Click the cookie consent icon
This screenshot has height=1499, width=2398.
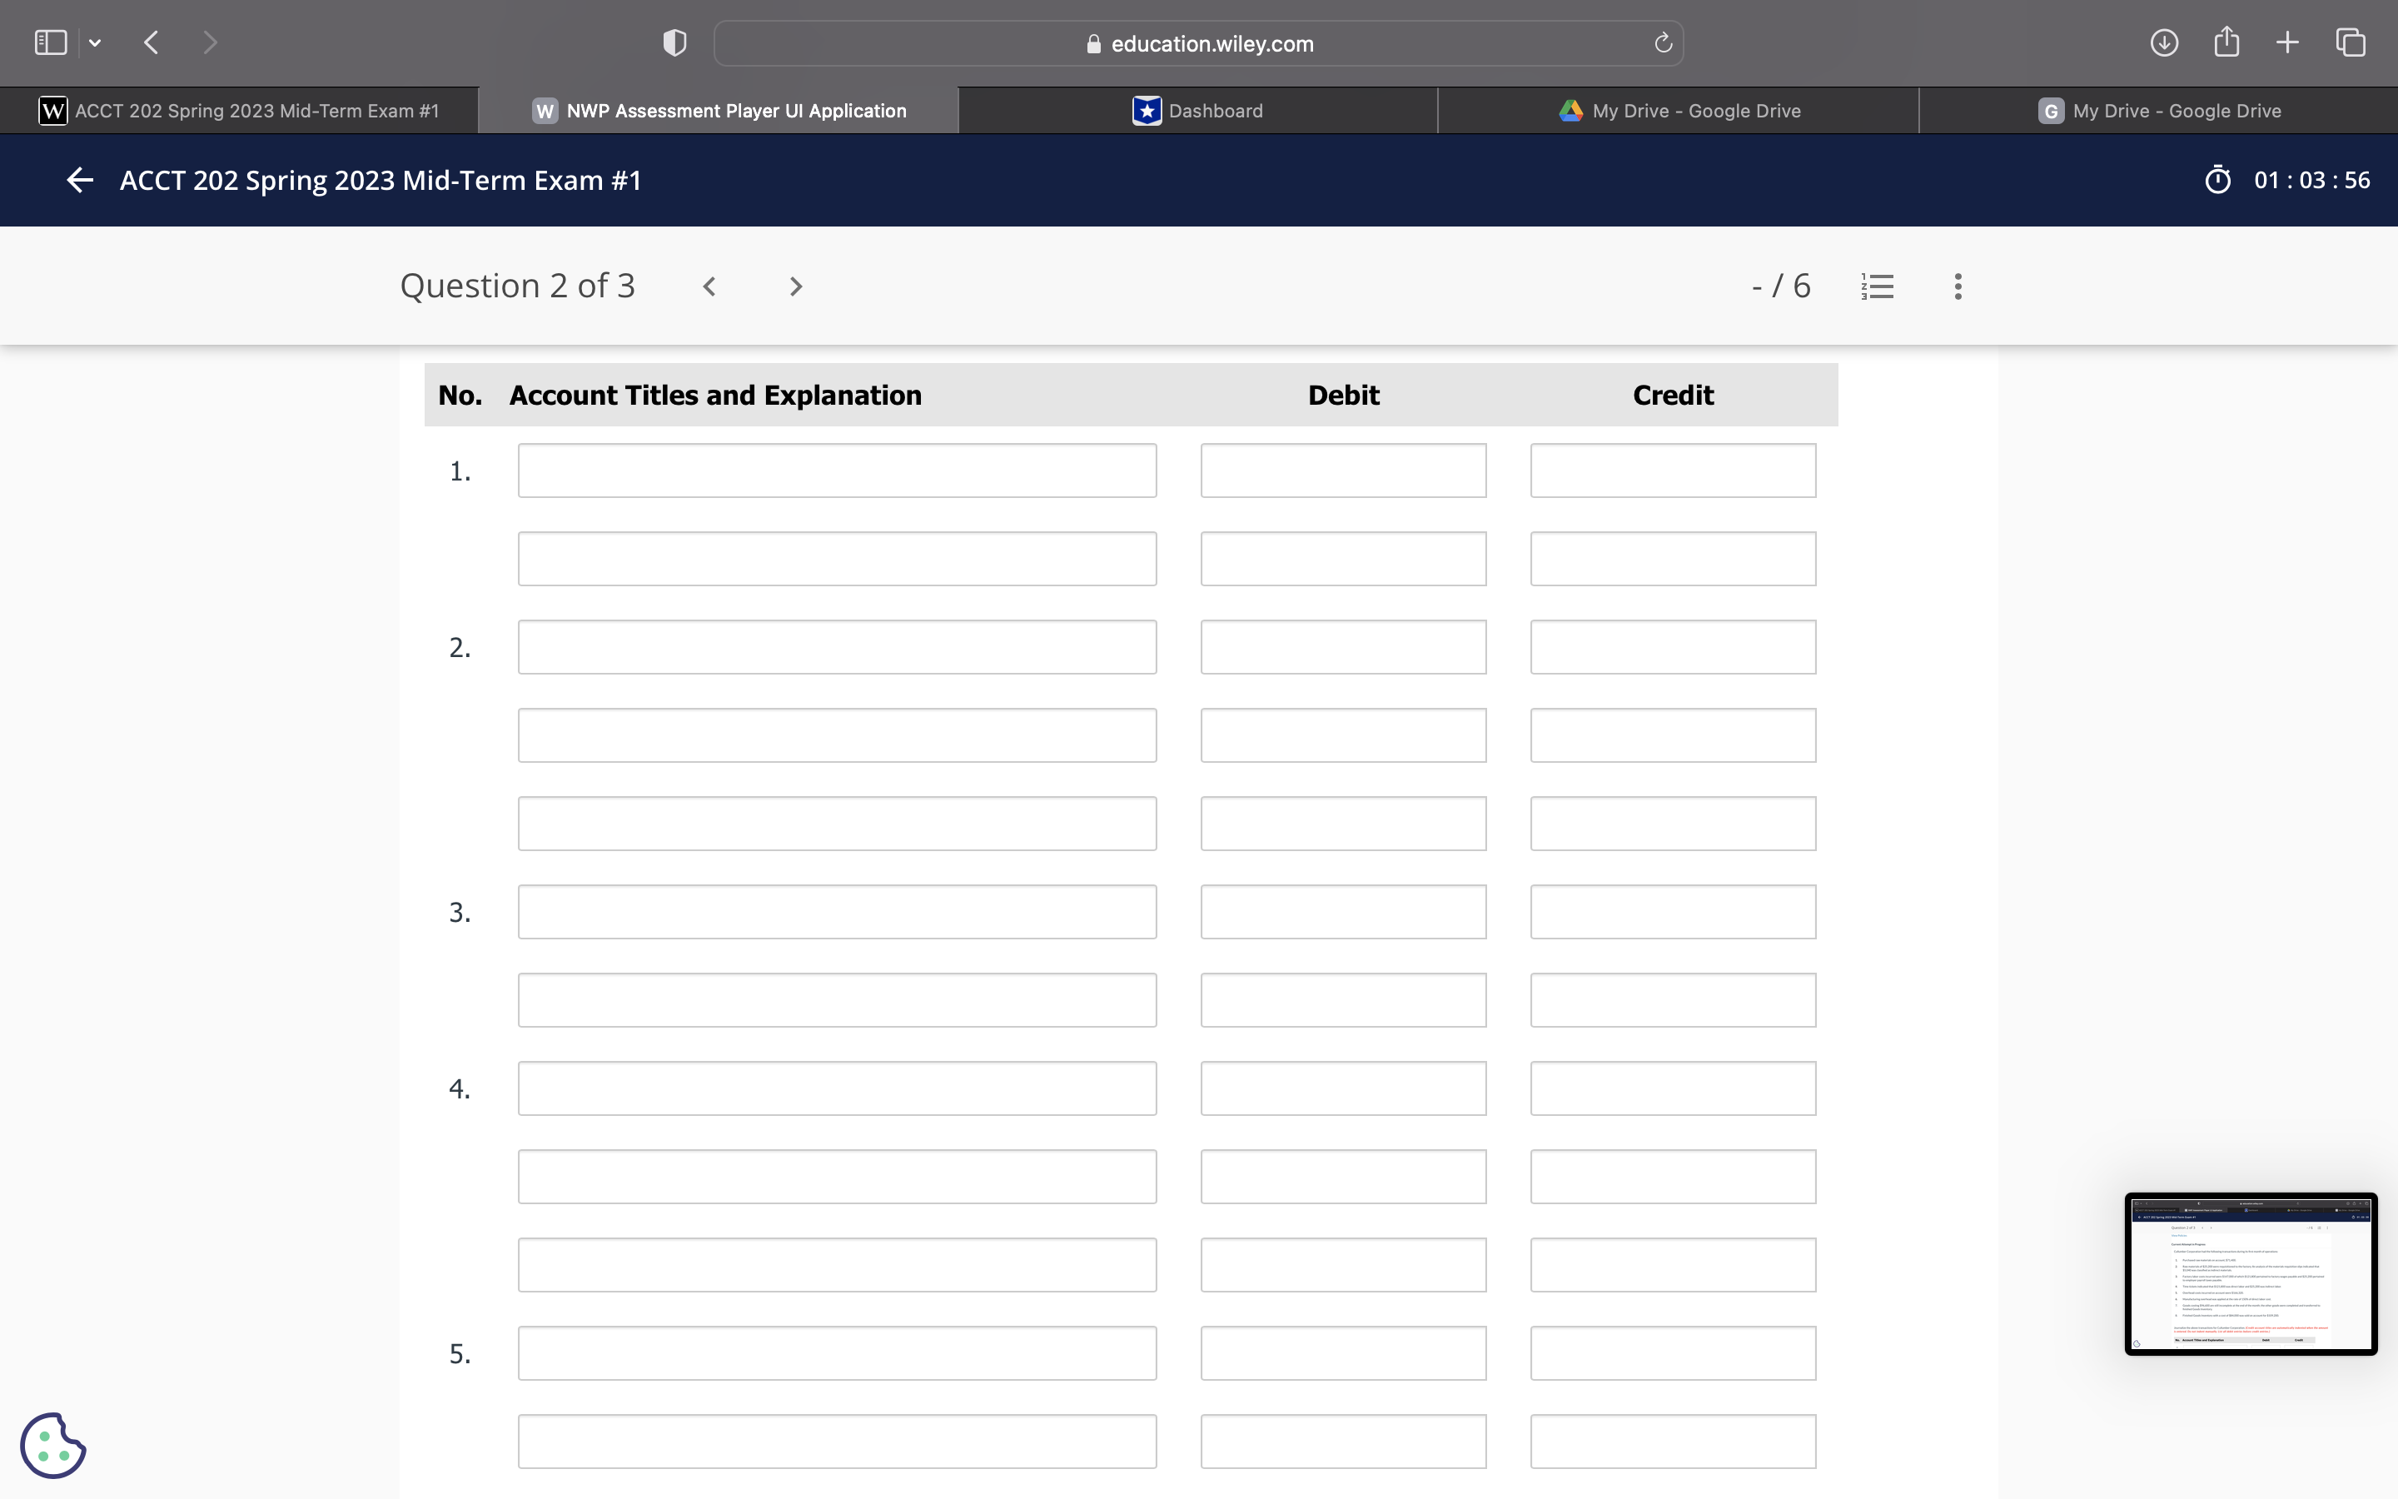(x=53, y=1445)
